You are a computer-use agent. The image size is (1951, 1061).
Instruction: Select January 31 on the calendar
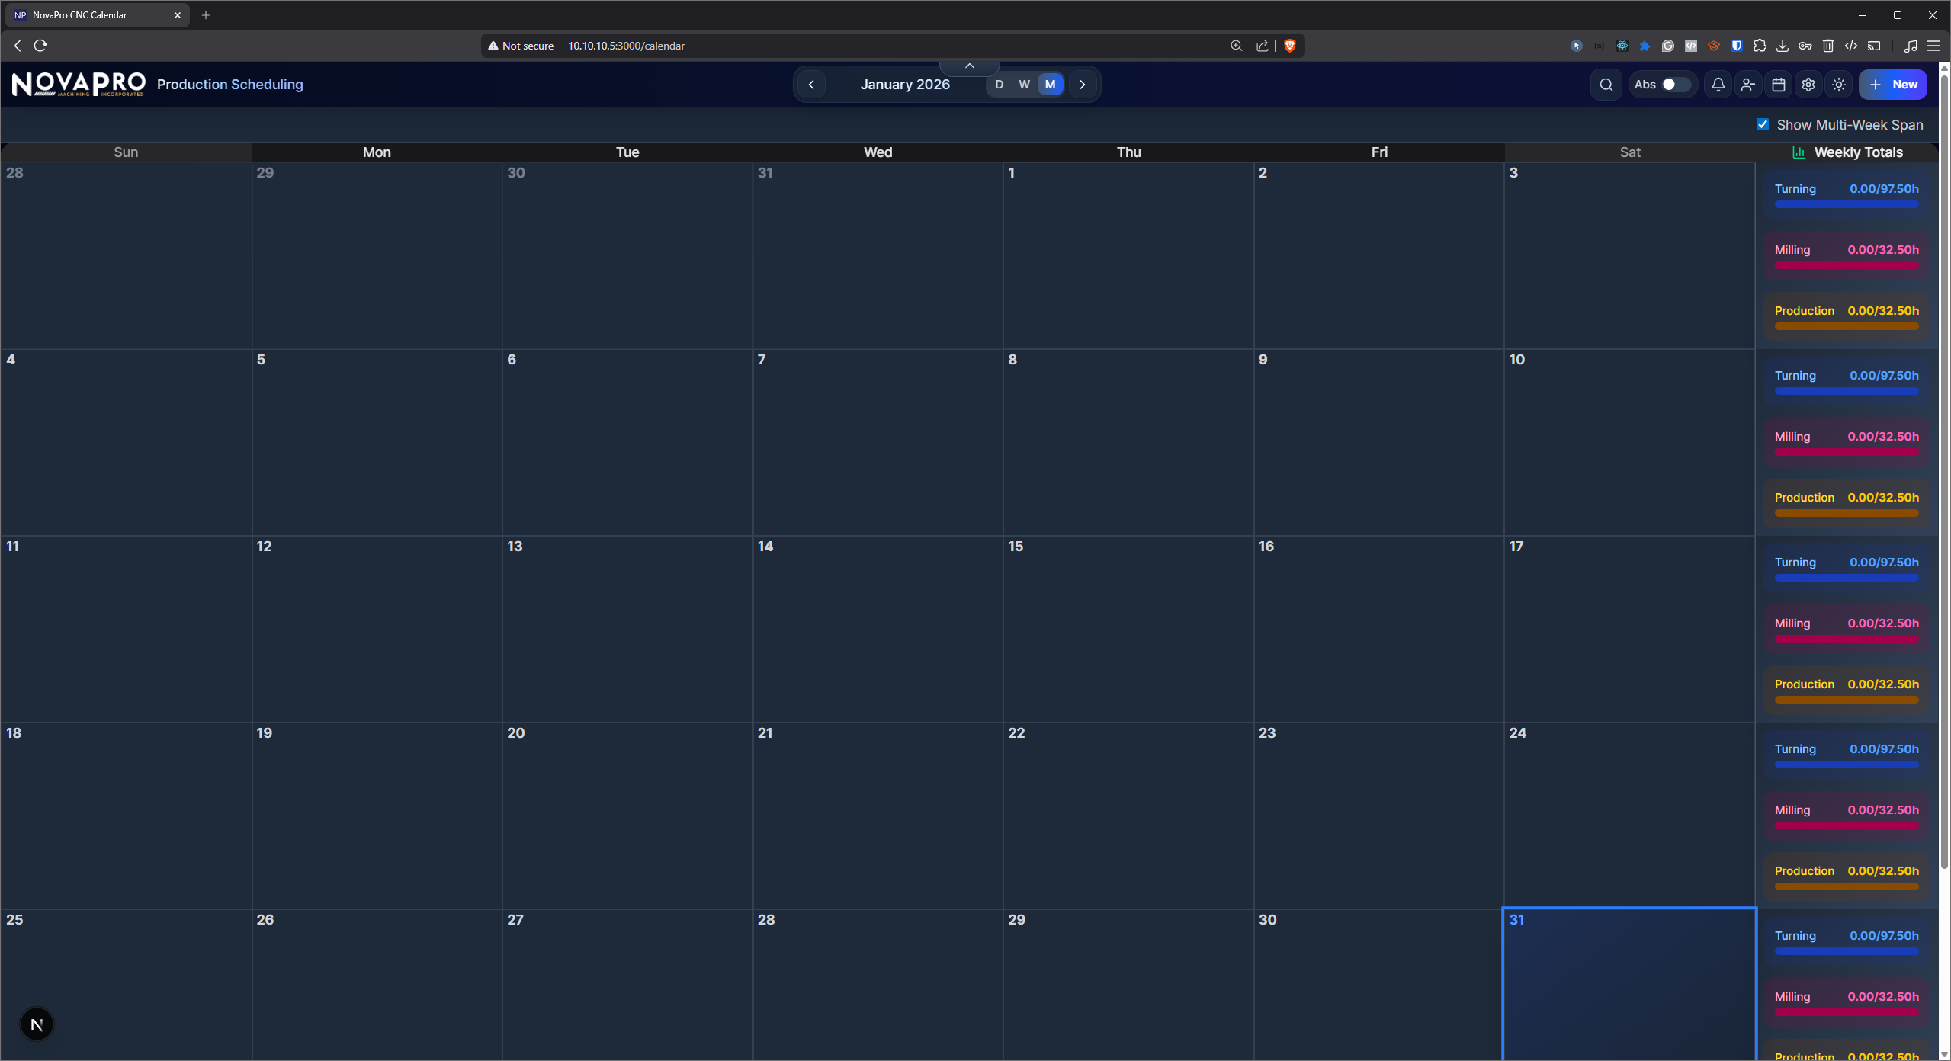[1629, 983]
